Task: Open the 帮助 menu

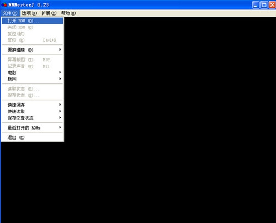Action: 68,13
